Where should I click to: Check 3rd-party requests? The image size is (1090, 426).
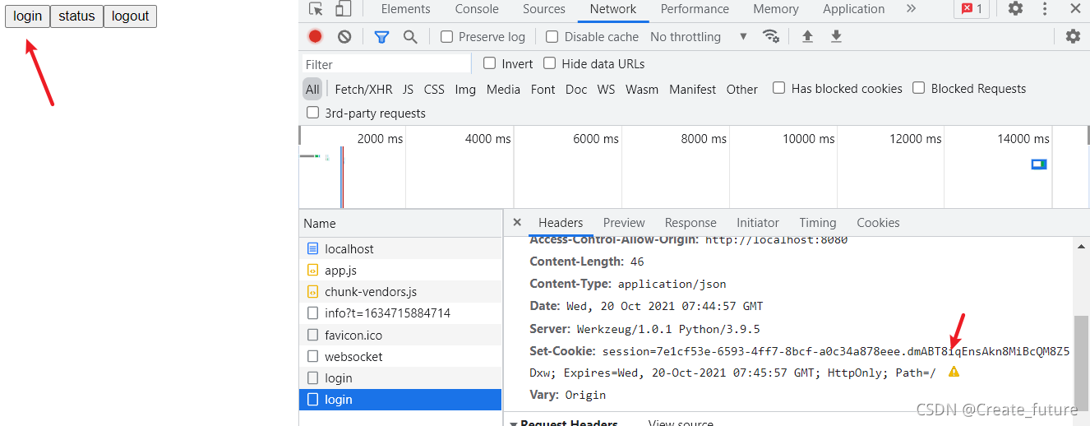[x=312, y=113]
